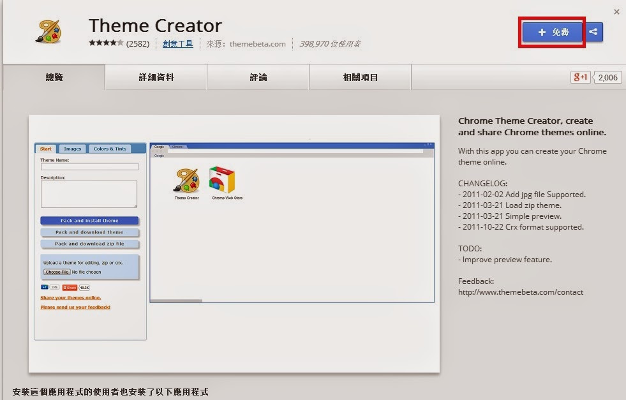Close the app detail dialog
Image resolution: width=626 pixels, height=400 pixels.
pos(616,12)
